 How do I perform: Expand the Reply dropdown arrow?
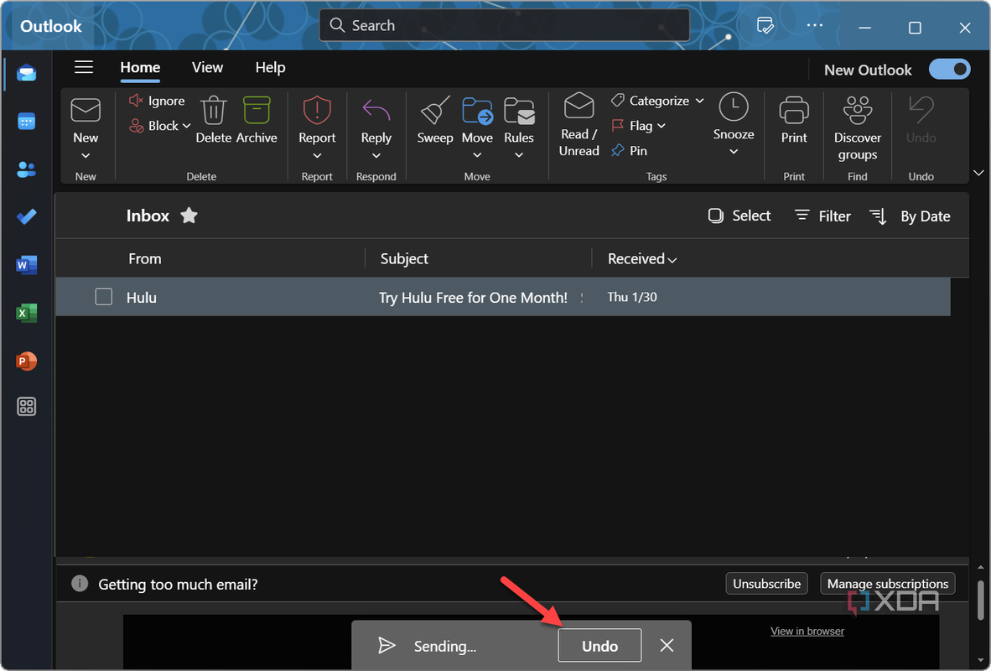click(376, 155)
